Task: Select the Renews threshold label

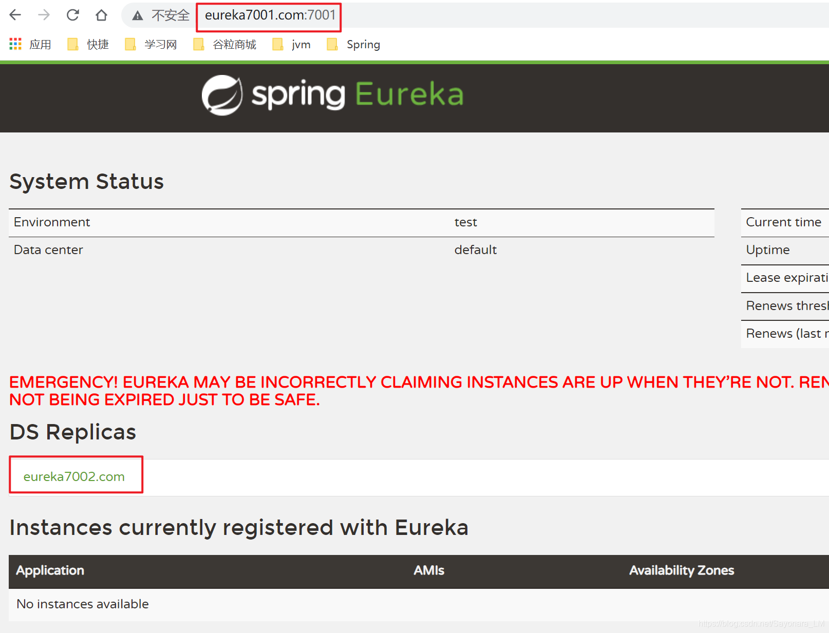Action: coord(787,306)
